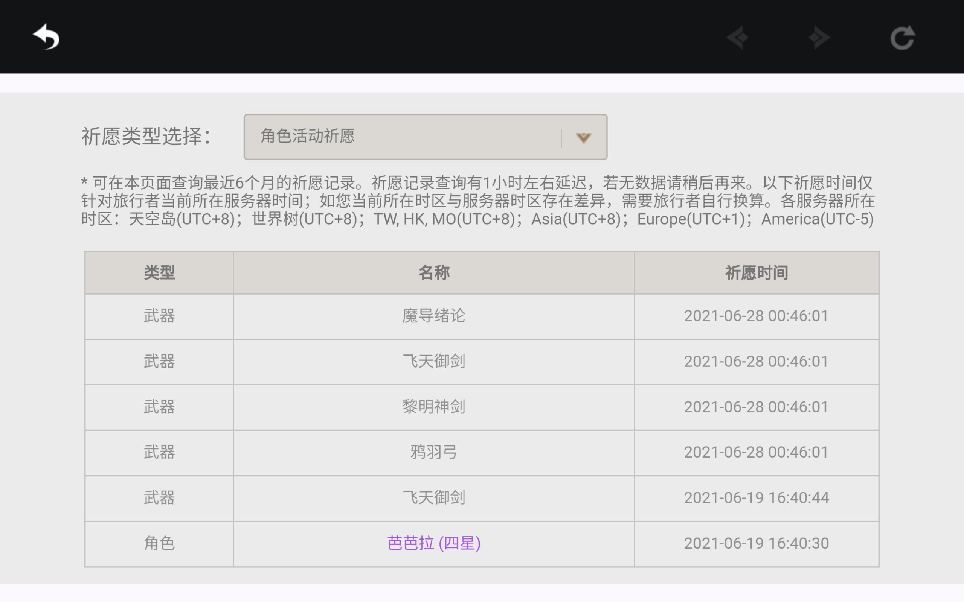Click the 飞天御剑 entry dated 06-19
The width and height of the screenshot is (964, 602).
pos(433,497)
